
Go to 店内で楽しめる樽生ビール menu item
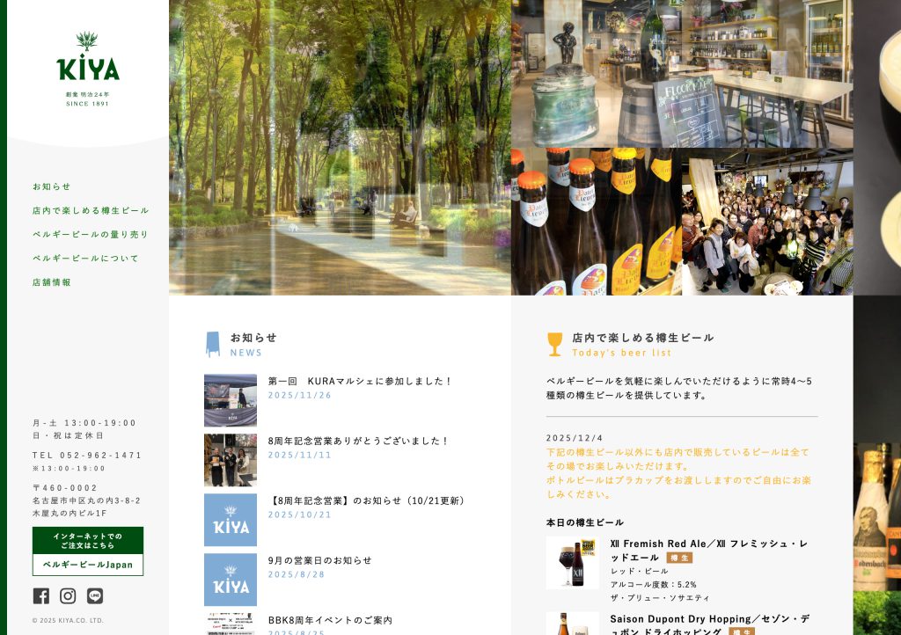point(91,210)
